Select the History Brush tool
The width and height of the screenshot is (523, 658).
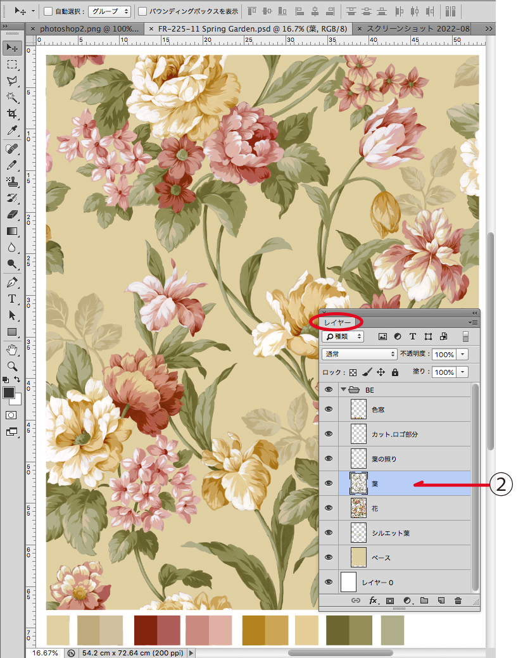pos(12,198)
